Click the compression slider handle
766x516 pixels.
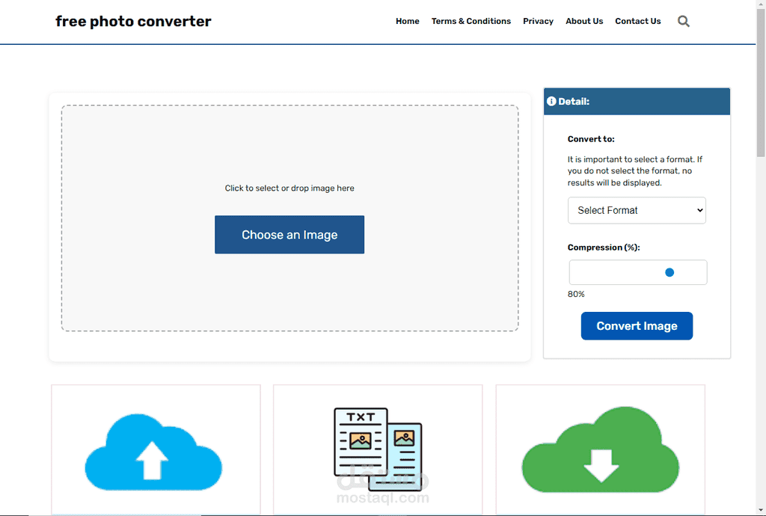click(670, 272)
